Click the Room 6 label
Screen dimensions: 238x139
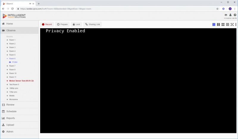coord(12,58)
